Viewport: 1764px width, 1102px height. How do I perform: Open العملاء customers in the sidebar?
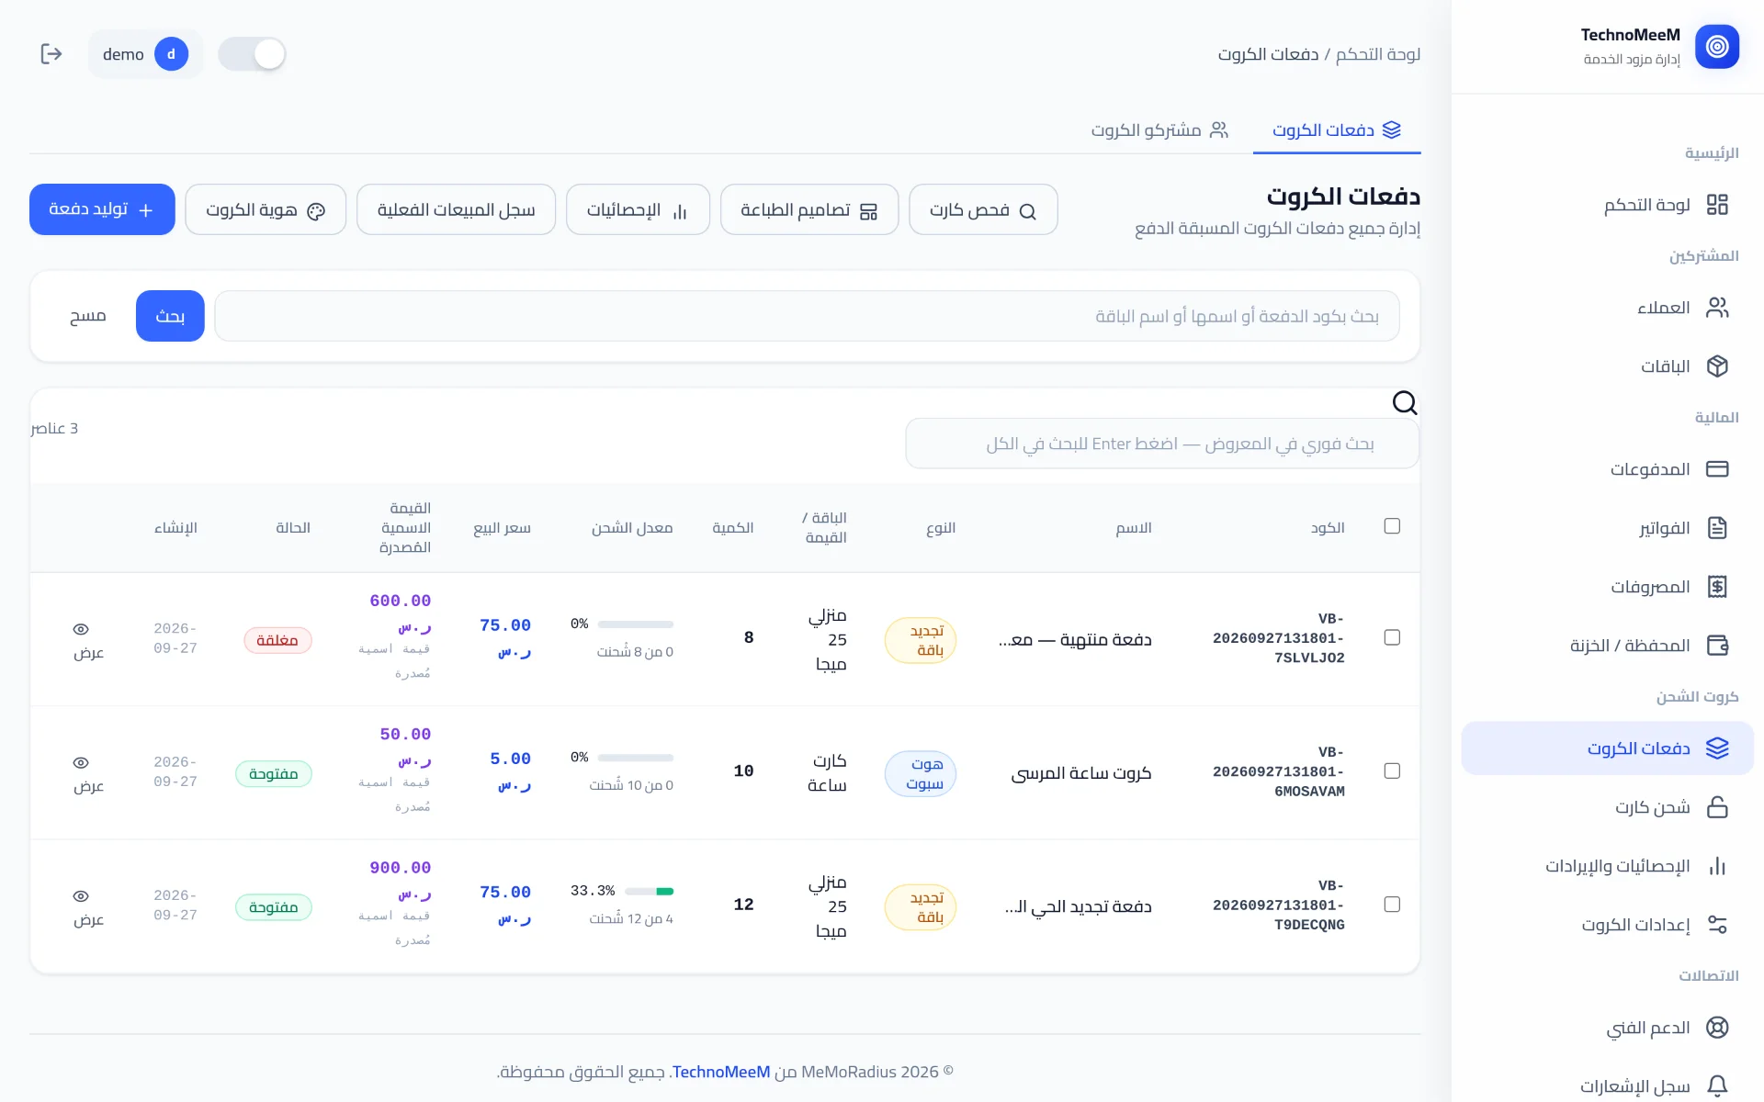1608,308
